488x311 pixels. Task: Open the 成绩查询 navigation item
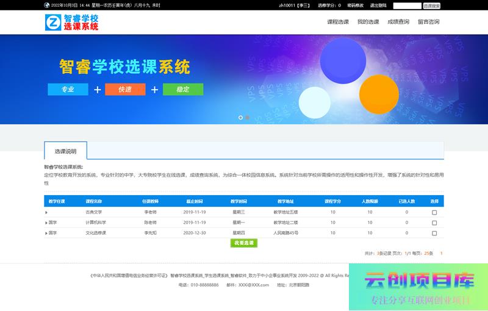coord(398,22)
